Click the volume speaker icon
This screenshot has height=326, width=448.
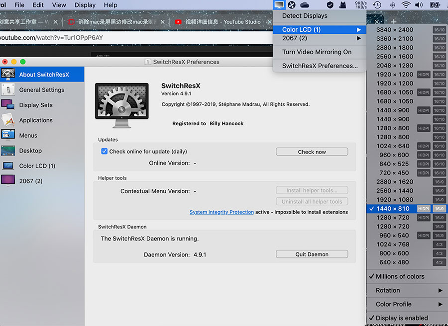419,4
